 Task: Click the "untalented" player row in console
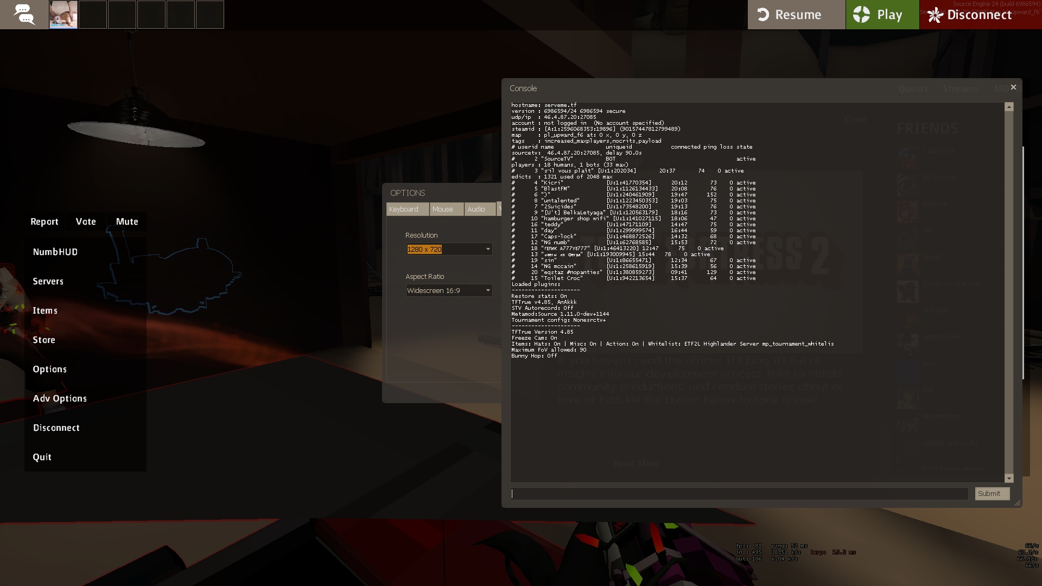(633, 200)
